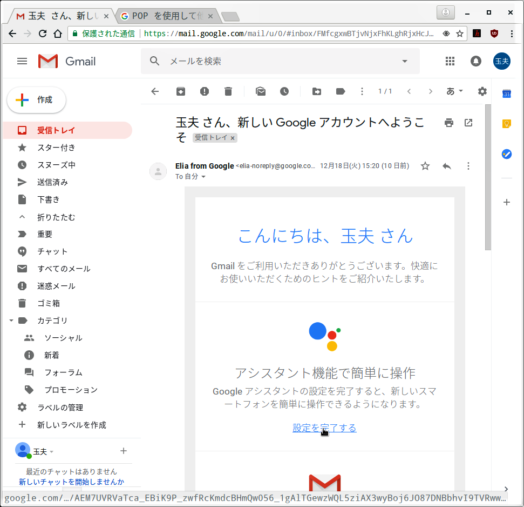Open Google Tasks side panel icon
Screen dimensions: 524x507
coord(507,154)
